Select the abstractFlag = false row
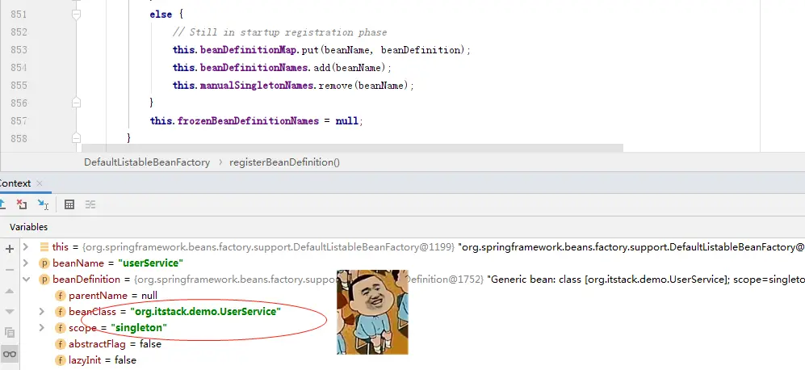 click(115, 344)
